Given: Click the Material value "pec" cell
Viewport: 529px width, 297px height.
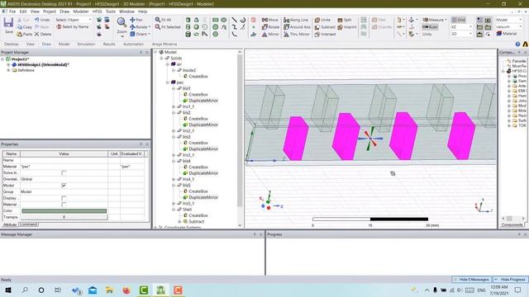Looking at the screenshot, I should (64, 167).
